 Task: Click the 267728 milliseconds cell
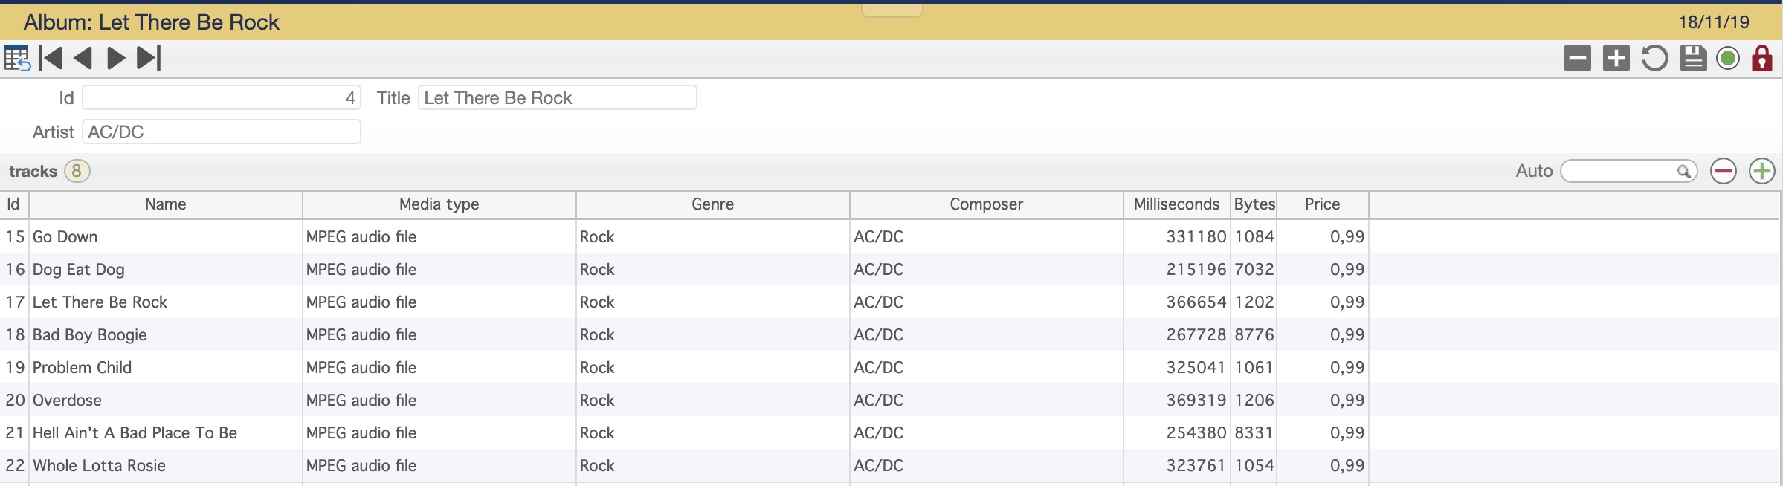pos(1177,334)
